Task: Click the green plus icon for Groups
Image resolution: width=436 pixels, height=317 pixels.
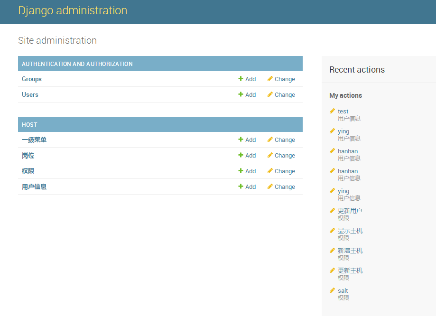Action: [x=241, y=79]
